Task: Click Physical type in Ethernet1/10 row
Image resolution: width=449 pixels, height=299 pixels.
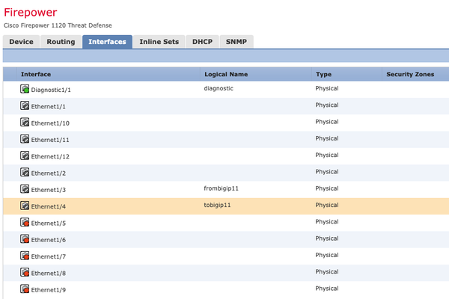Action: 327,122
